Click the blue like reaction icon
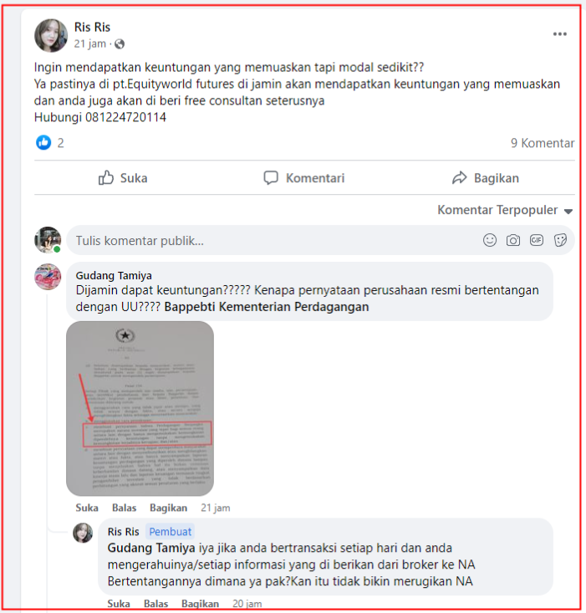586x613 pixels. tap(43, 143)
